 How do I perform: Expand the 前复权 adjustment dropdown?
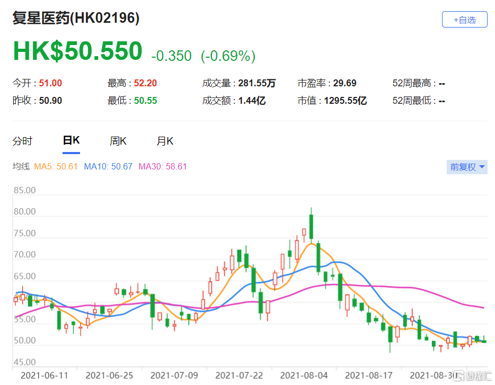click(467, 167)
